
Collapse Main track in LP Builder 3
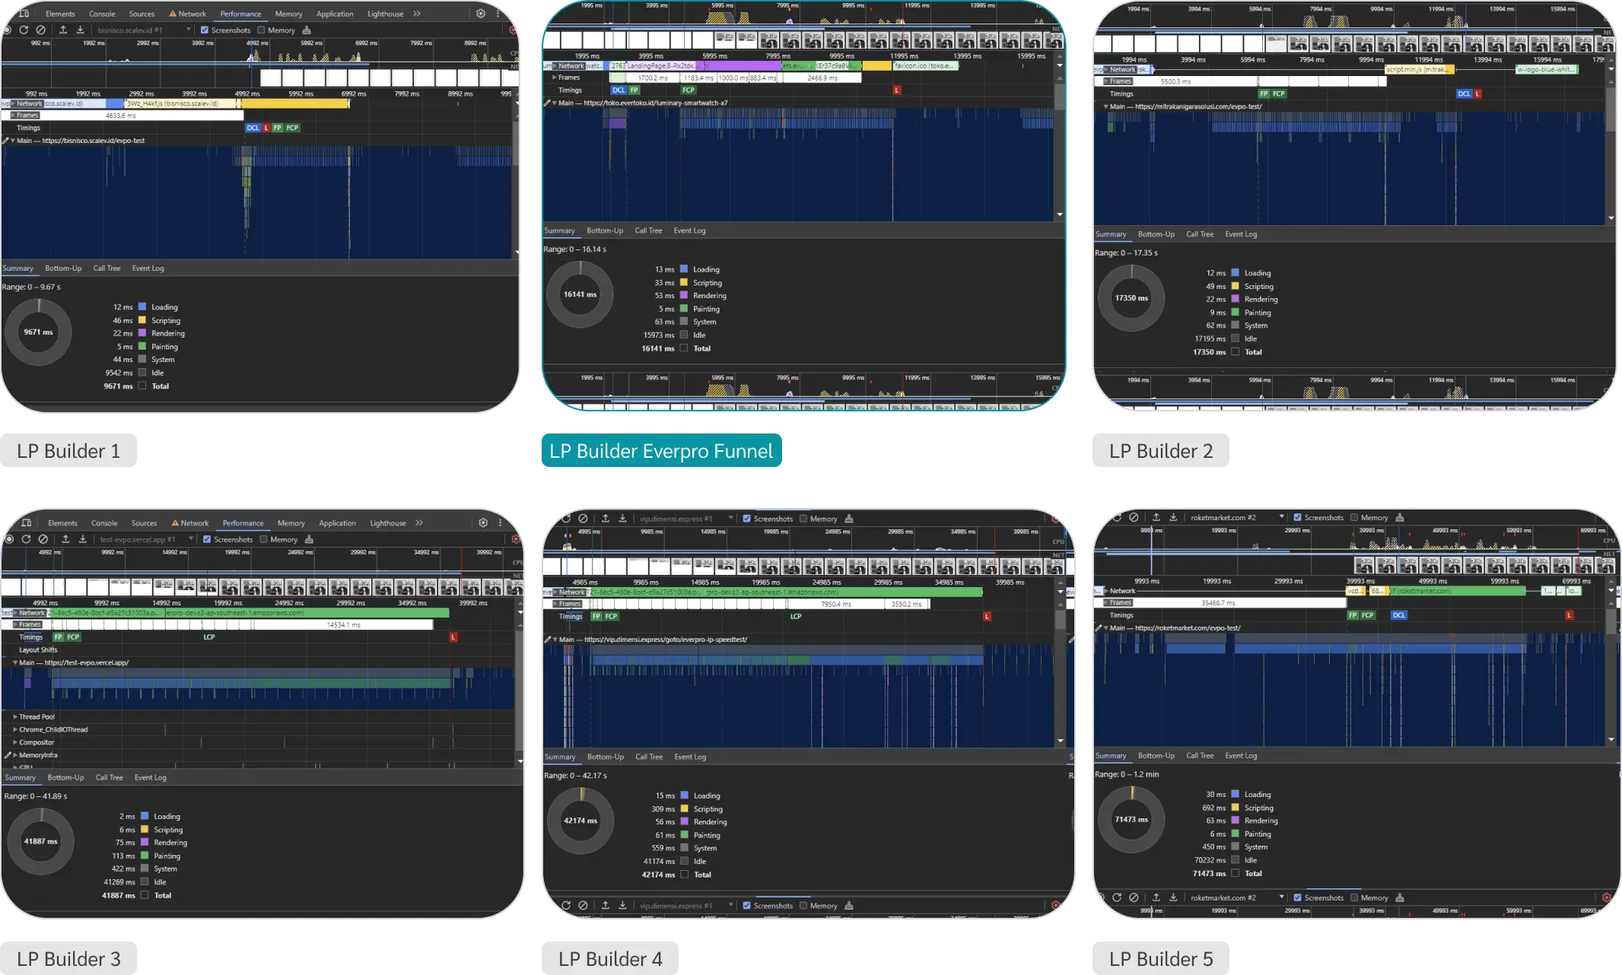click(15, 662)
